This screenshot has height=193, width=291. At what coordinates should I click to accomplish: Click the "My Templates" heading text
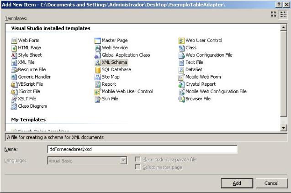coord(28,120)
